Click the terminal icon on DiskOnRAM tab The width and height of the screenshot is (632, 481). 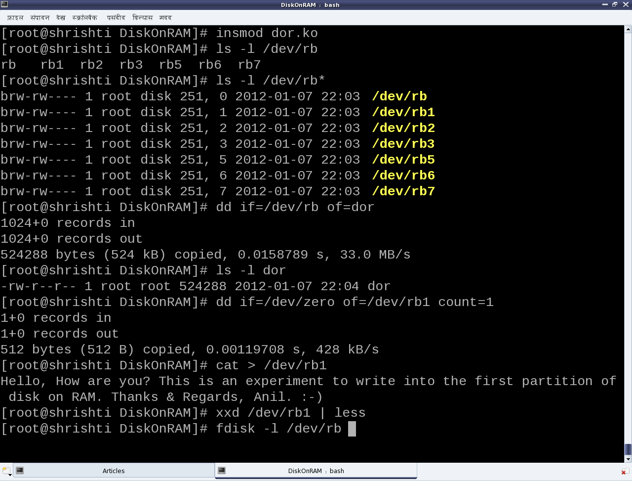(222, 471)
